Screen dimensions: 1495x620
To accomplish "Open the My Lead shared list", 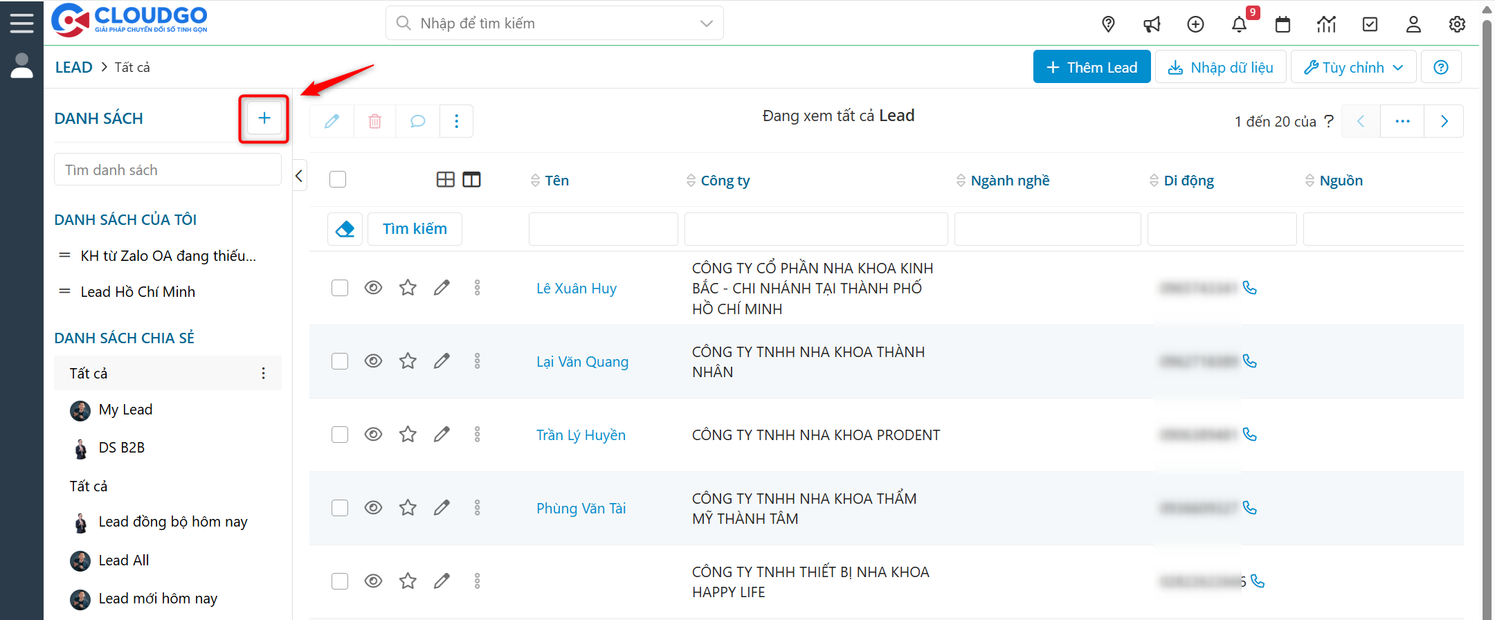I will (125, 410).
